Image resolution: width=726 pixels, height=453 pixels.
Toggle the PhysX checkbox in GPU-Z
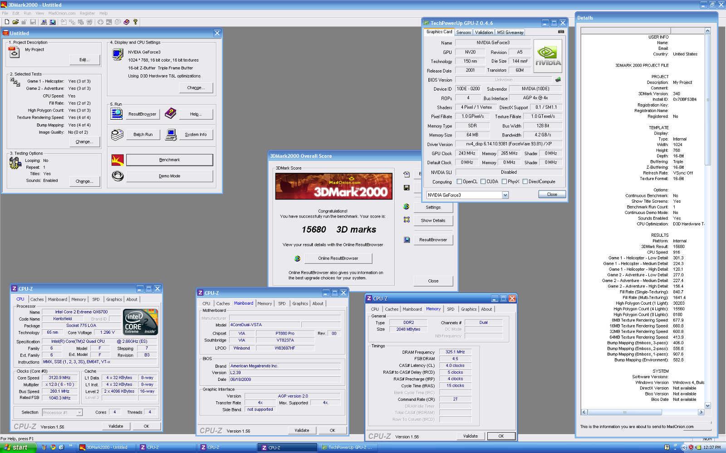pos(504,181)
